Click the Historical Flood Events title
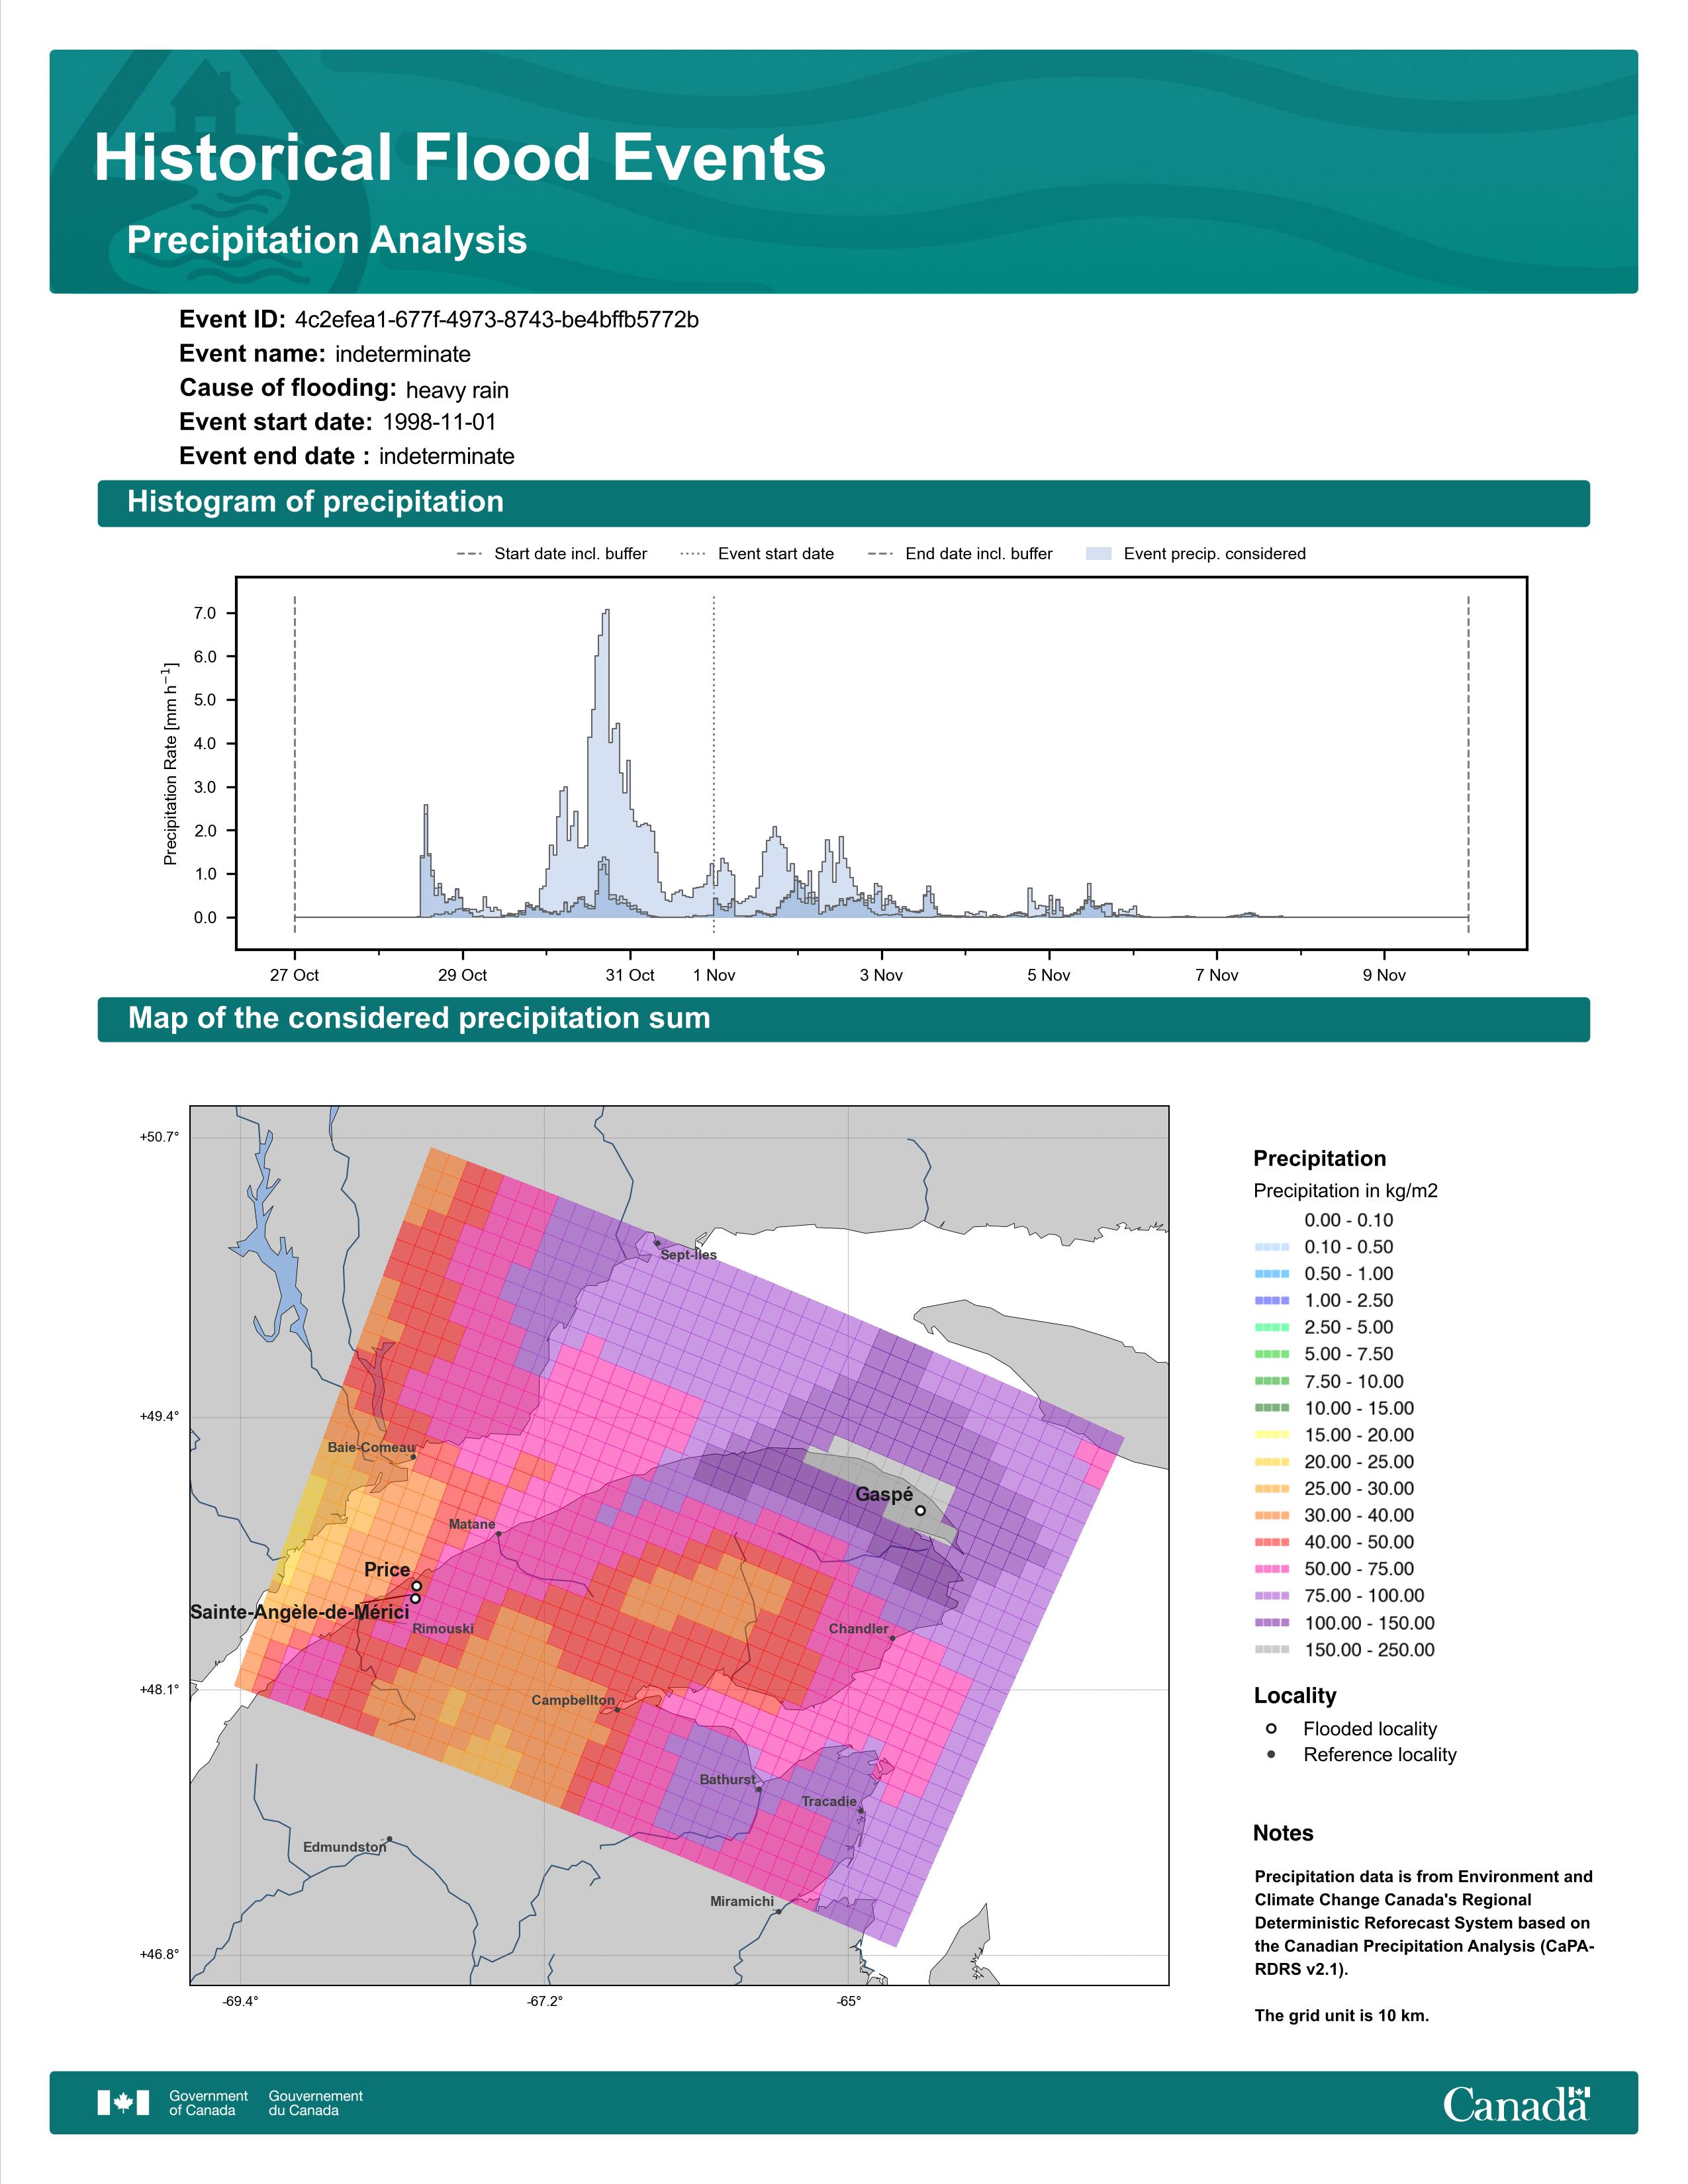This screenshot has height=2184, width=1688. click(460, 158)
